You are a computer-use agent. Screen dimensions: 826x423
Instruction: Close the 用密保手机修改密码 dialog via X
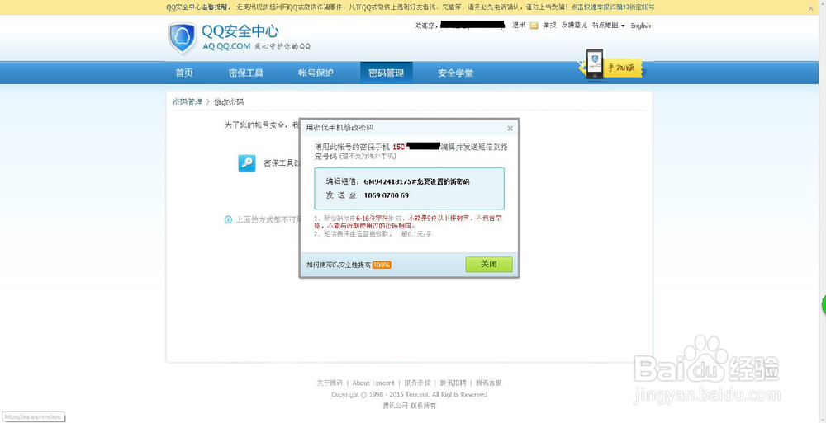pos(510,128)
